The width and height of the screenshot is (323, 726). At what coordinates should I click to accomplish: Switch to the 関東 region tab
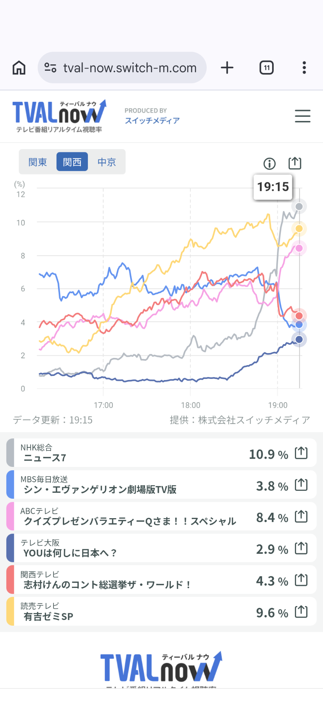38,162
